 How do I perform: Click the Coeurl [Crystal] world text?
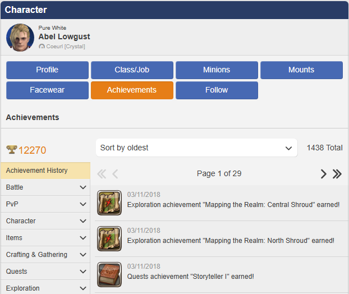pos(66,47)
